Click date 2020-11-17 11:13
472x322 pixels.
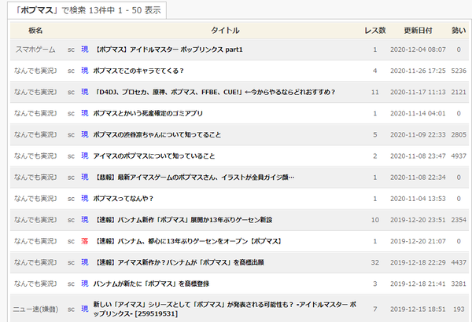(x=419, y=92)
